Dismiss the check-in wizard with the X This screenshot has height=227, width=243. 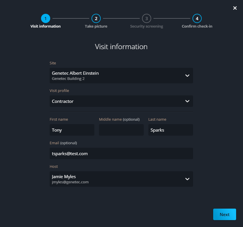pos(235,8)
